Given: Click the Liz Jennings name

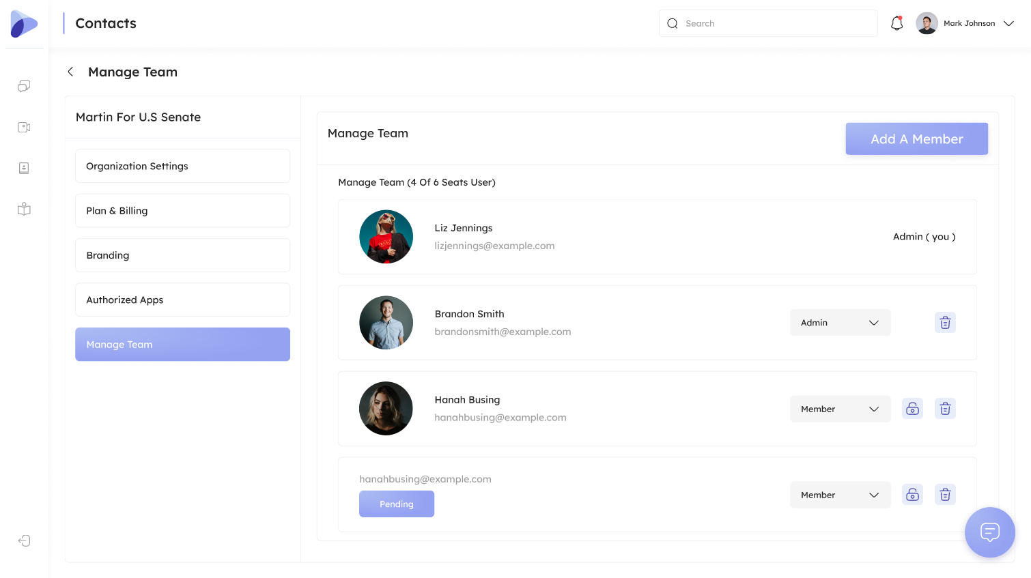Looking at the screenshot, I should pos(464,228).
